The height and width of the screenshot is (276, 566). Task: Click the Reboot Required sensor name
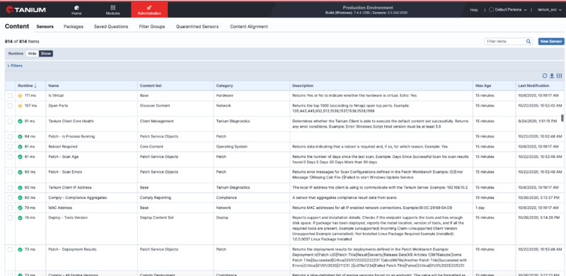pos(63,147)
